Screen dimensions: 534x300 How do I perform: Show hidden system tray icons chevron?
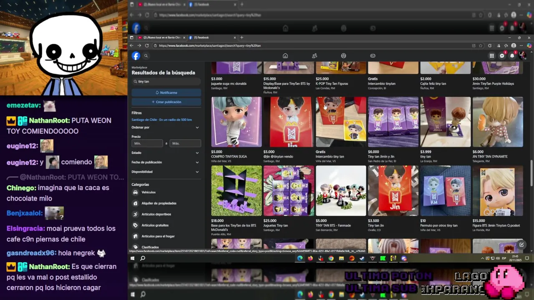482,258
